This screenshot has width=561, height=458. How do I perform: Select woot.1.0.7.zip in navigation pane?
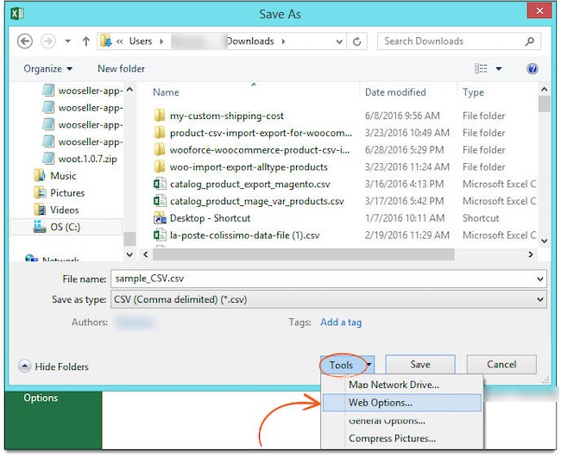point(79,159)
